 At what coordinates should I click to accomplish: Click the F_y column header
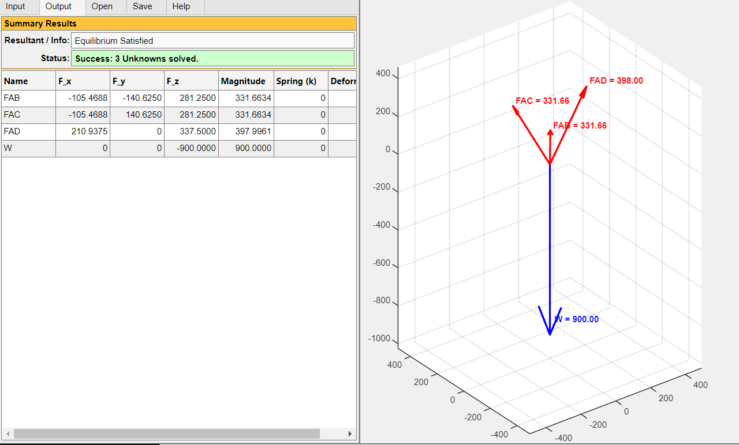point(137,81)
